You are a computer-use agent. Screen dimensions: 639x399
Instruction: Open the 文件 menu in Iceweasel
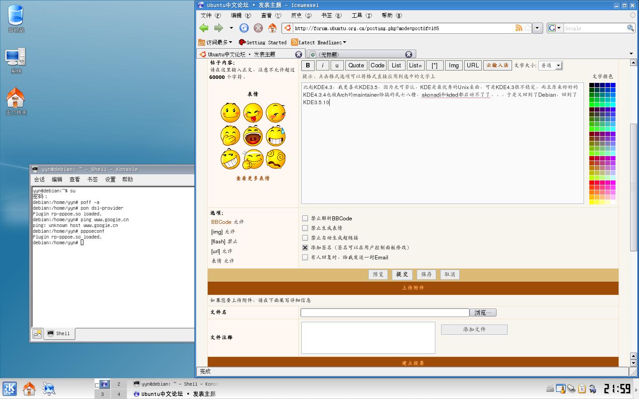(x=211, y=15)
